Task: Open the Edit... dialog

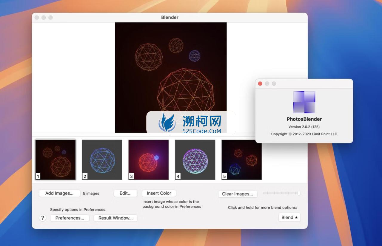Action: 126,193
